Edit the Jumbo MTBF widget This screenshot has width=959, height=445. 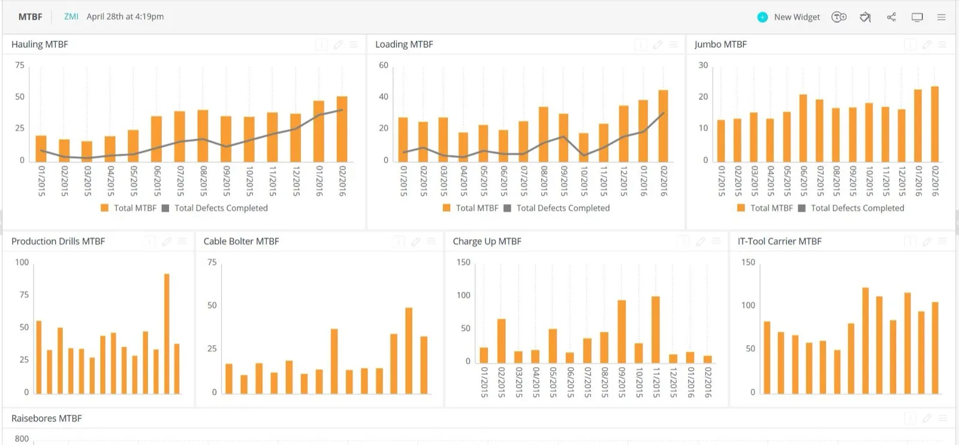[x=927, y=45]
